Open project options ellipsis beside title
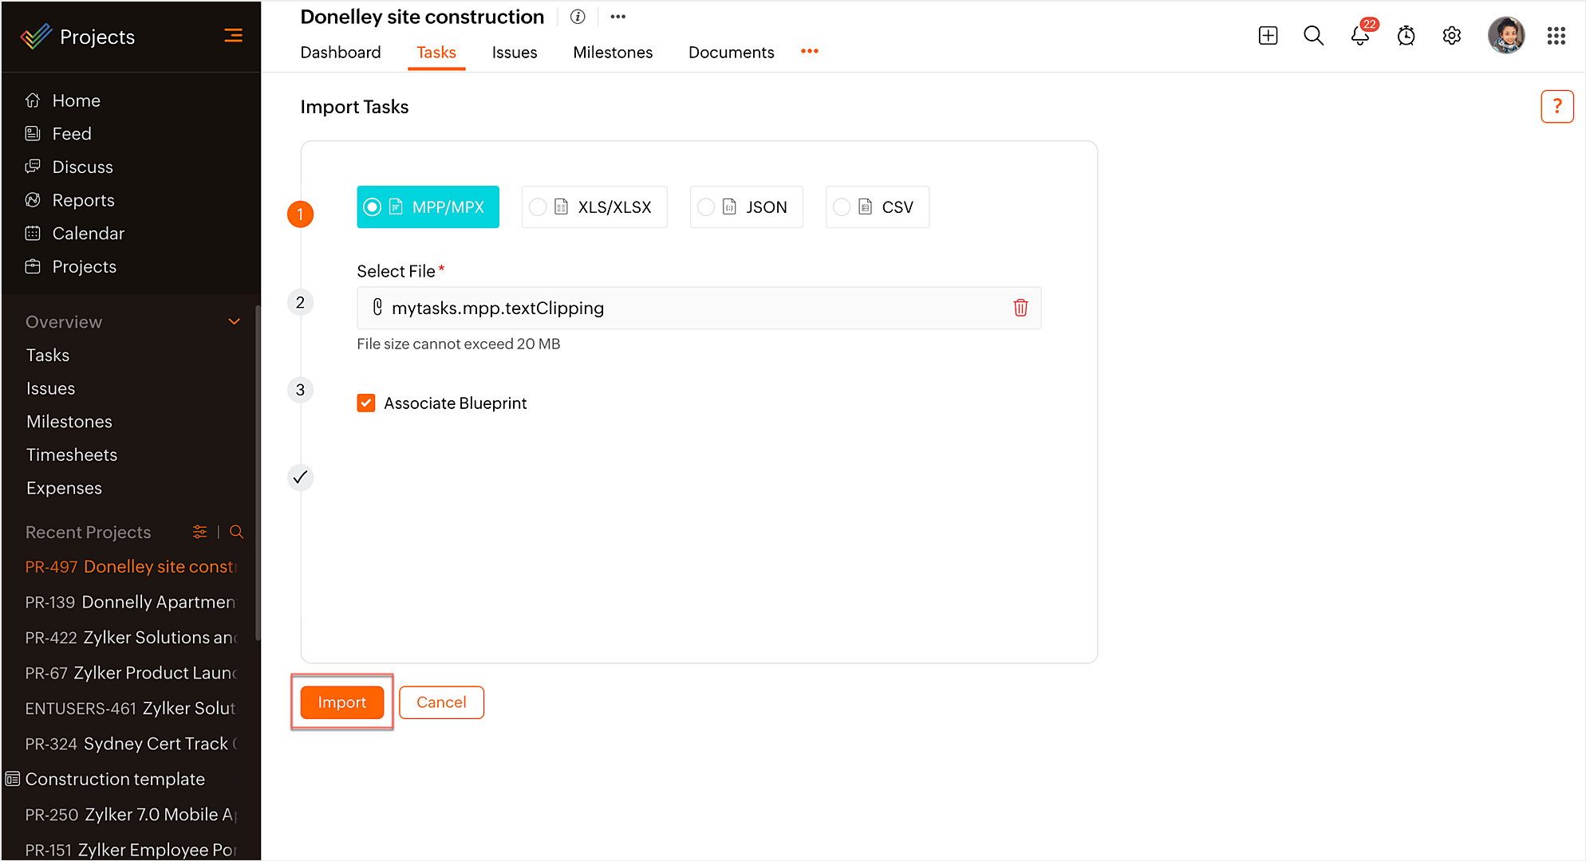The width and height of the screenshot is (1586, 861). click(x=617, y=17)
